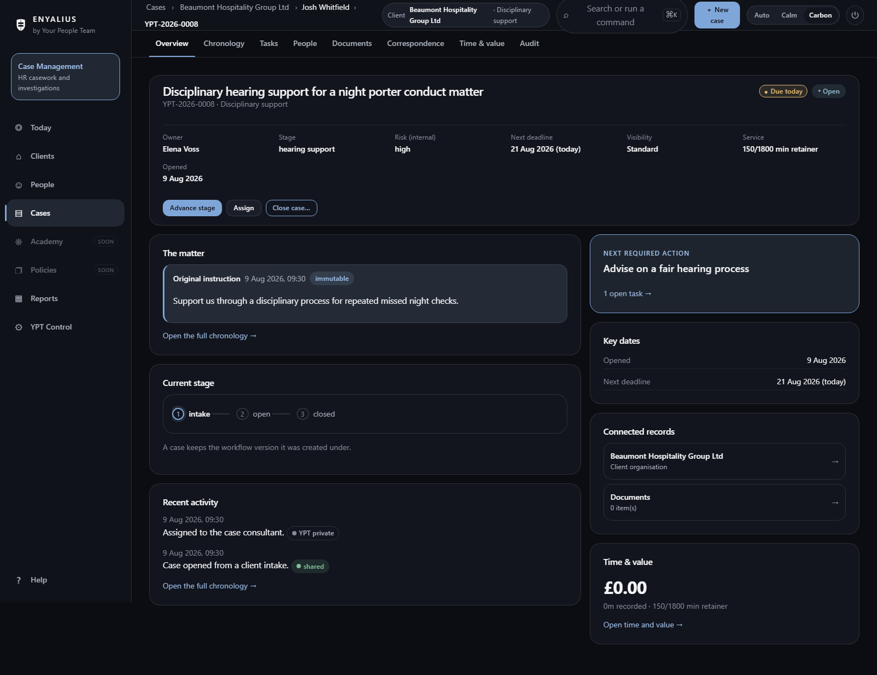Image resolution: width=877 pixels, height=675 pixels.
Task: Click the Due today badge
Action: [x=783, y=91]
